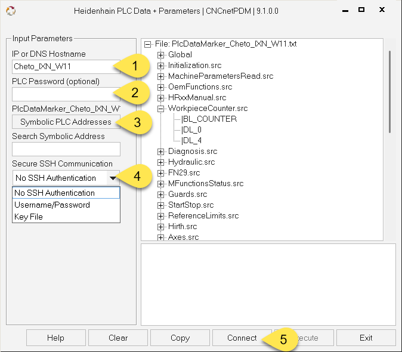This screenshot has height=352, width=402.
Task: Expand the OemFunctions.src node
Action: [161, 87]
